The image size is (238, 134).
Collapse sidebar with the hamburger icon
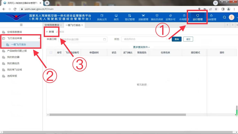[21, 25]
